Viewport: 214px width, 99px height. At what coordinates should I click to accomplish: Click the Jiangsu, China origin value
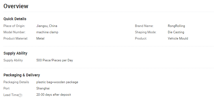[x=47, y=26]
